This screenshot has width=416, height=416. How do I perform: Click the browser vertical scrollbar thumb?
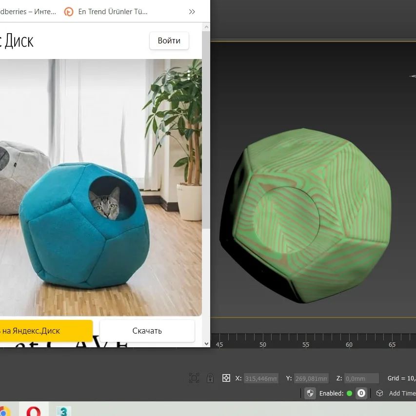[206, 130]
